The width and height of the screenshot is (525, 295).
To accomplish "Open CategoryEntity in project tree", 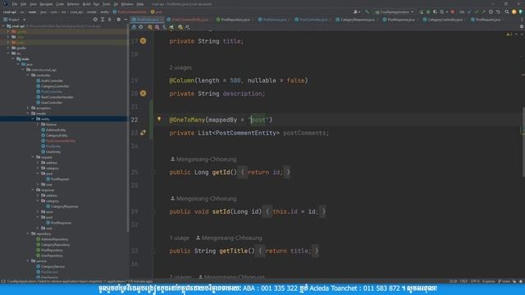I will (54, 135).
